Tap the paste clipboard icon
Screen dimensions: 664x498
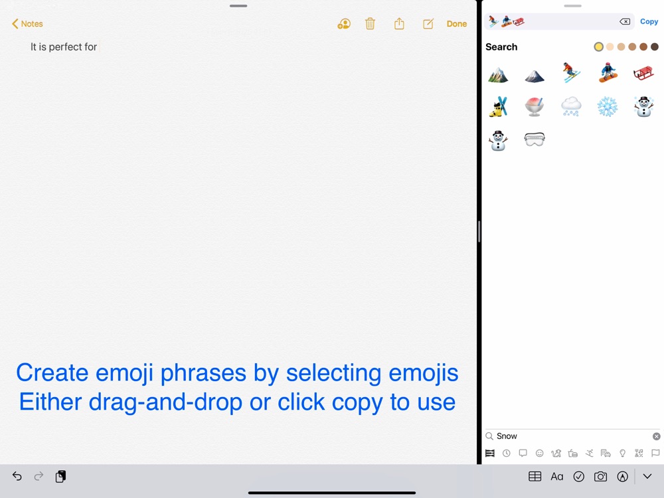point(60,476)
